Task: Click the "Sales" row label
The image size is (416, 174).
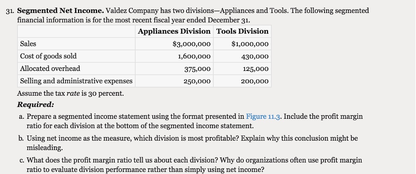Action: (28, 44)
